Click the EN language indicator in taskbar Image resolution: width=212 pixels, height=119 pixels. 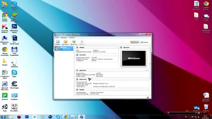(x=186, y=117)
